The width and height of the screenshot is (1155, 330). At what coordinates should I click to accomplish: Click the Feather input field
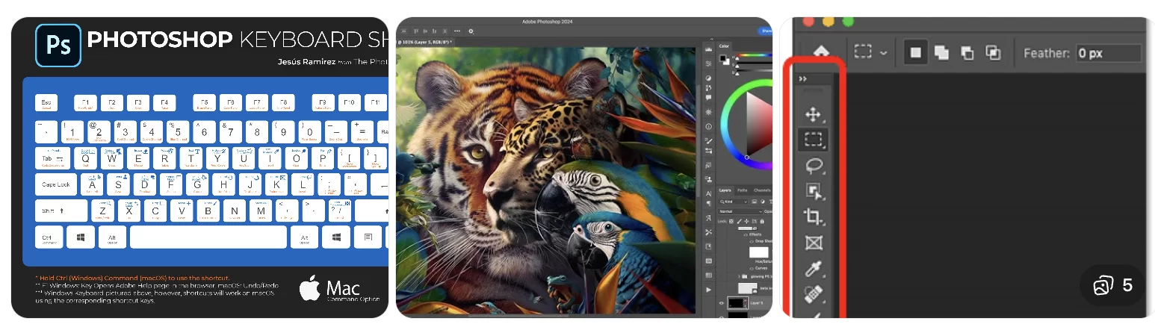click(x=1107, y=53)
